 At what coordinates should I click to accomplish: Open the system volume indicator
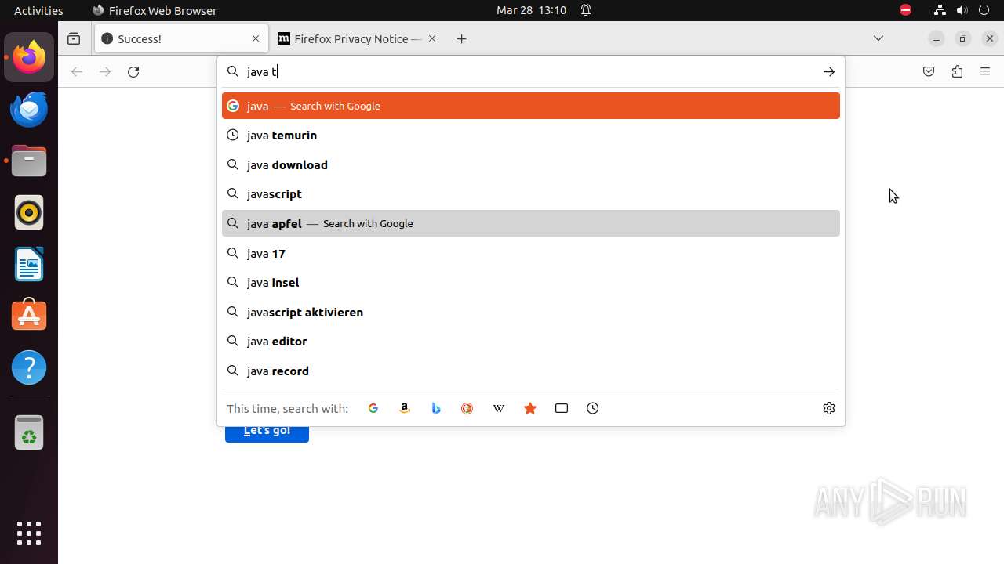point(962,10)
